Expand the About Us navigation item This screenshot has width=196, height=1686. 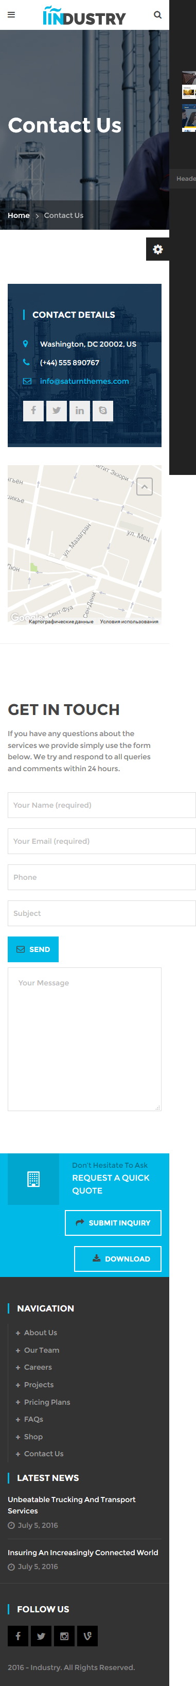pyautogui.click(x=17, y=1333)
